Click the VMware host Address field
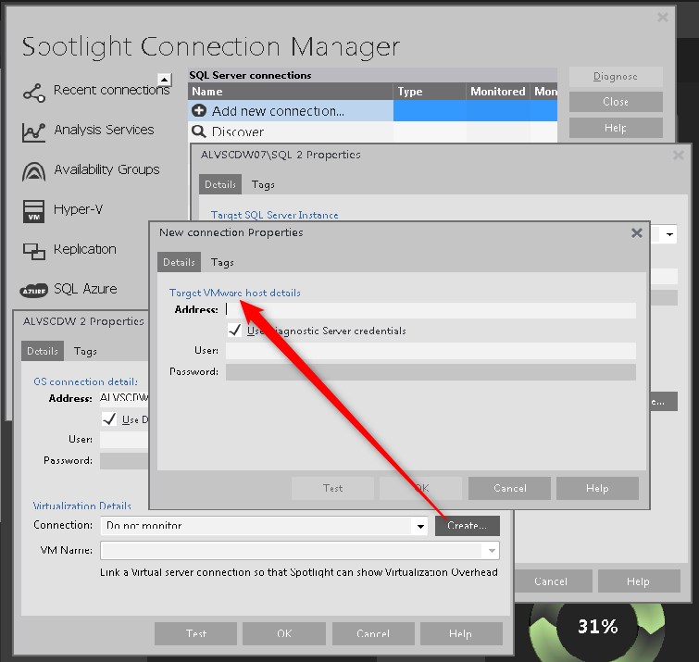The width and height of the screenshot is (699, 662). 431,310
